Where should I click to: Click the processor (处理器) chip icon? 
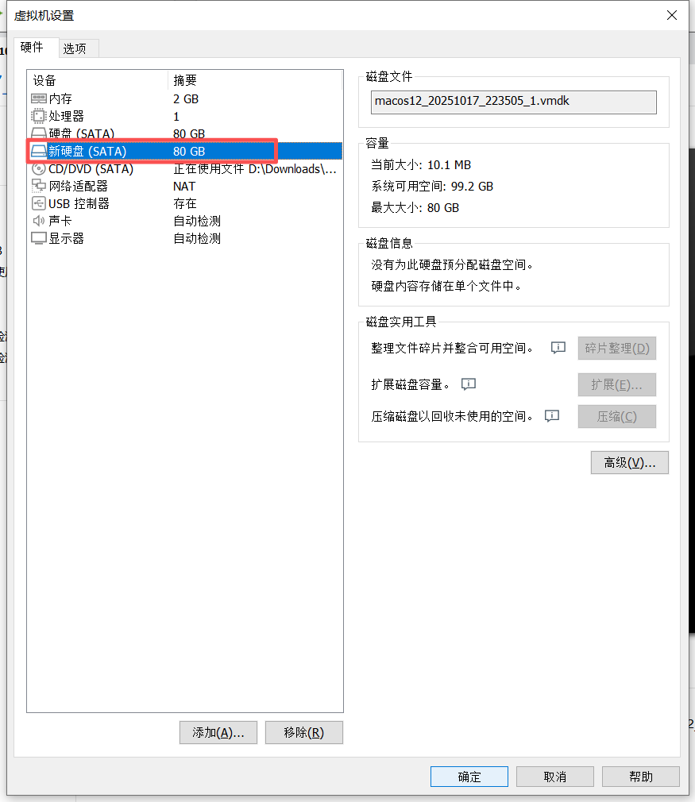[x=39, y=116]
